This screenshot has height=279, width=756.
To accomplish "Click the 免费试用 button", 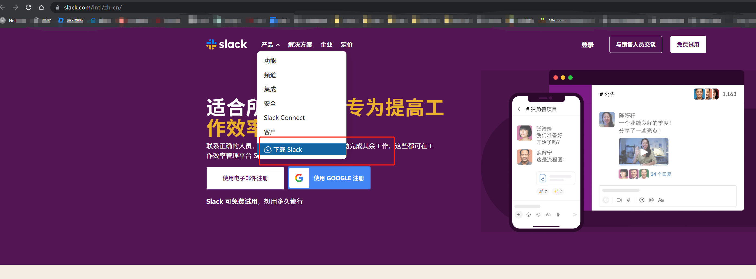I will tap(688, 44).
